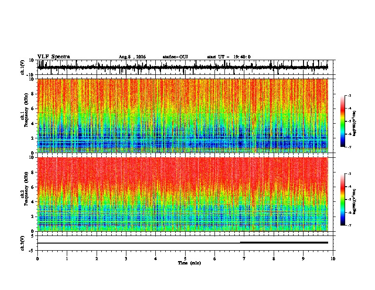This screenshot has height=290, width=375.
Task: Click the "ch.1(V)" axis label
Action: 23,67
